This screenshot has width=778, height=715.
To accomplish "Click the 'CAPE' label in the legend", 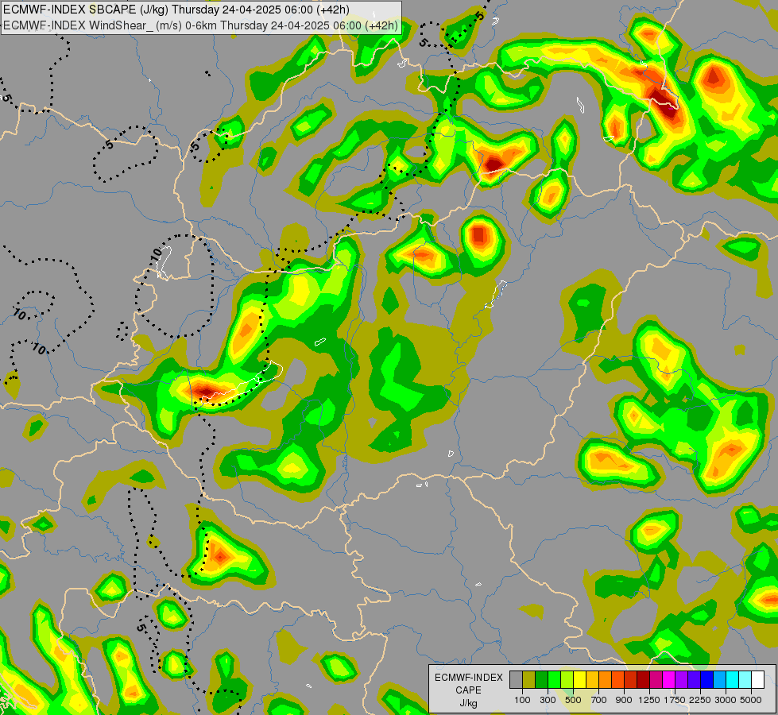I will click(x=468, y=690).
